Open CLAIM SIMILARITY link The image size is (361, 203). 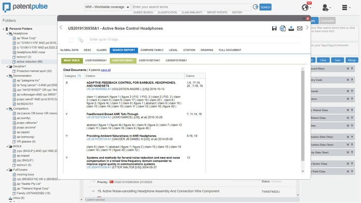pyautogui.click(x=192, y=12)
